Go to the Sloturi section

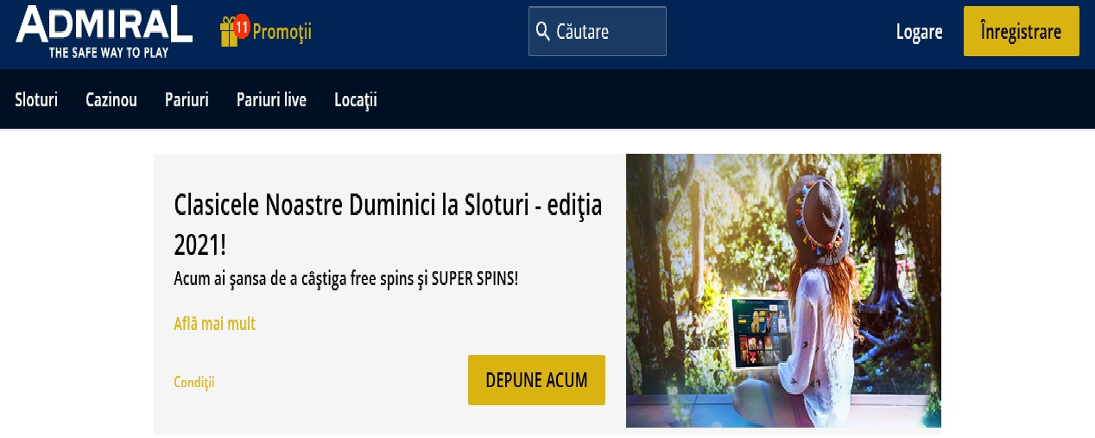point(36,99)
